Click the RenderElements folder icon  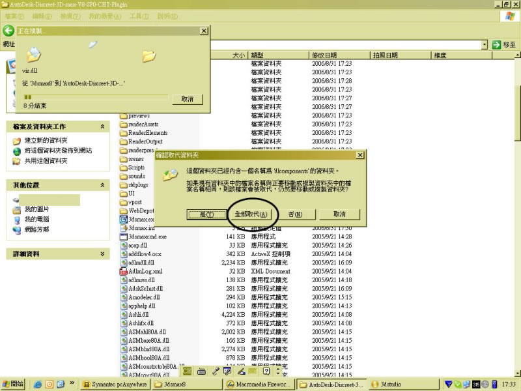pyautogui.click(x=124, y=133)
